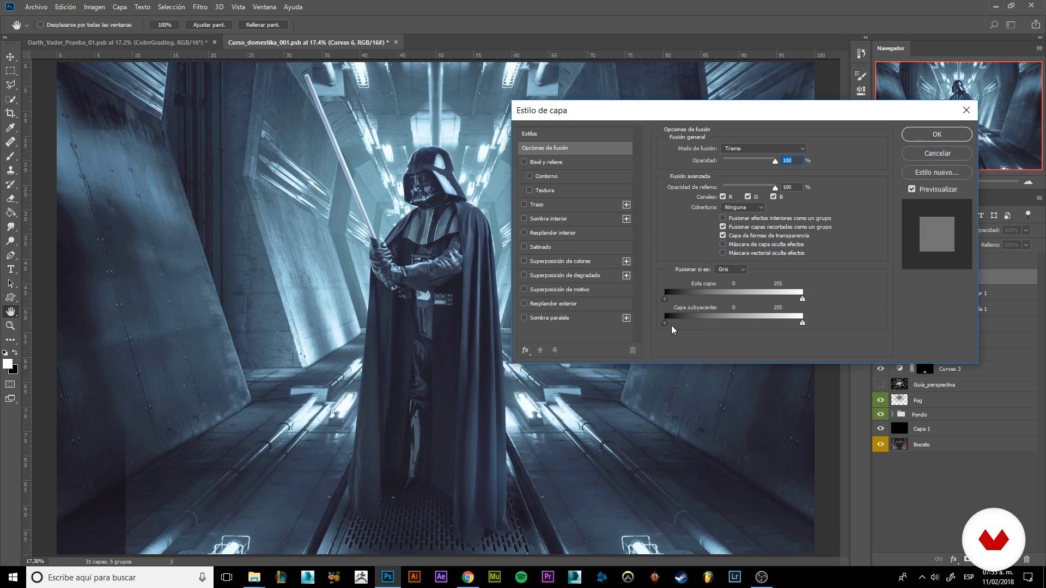Hide the Fog layer

click(880, 400)
